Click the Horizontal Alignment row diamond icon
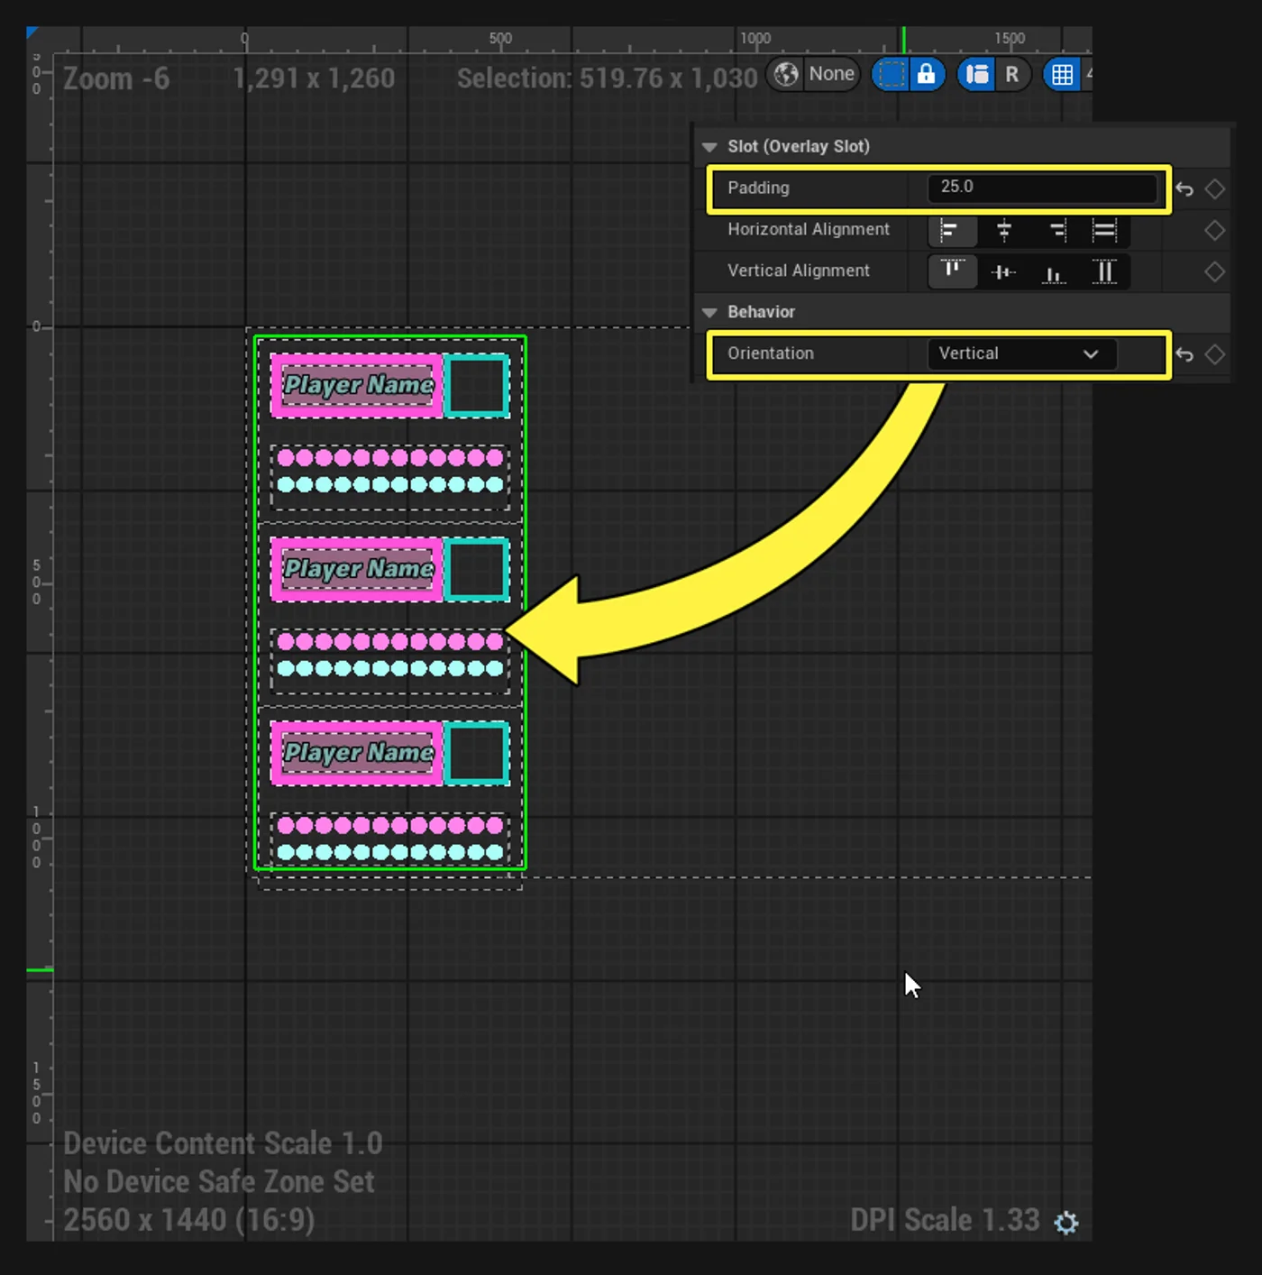Screen dimensions: 1262x1275 coord(1214,231)
